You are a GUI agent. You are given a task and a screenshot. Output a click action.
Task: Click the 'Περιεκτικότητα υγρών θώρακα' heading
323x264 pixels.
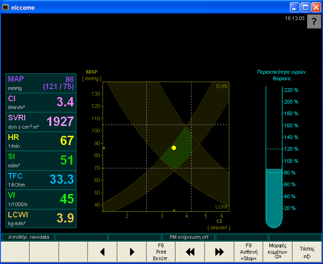click(x=282, y=75)
